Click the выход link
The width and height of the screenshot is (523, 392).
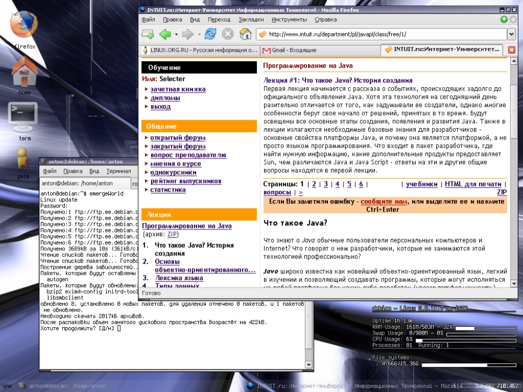coord(161,106)
